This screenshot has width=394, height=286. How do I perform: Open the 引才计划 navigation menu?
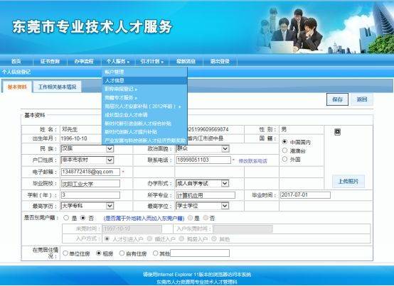point(151,61)
